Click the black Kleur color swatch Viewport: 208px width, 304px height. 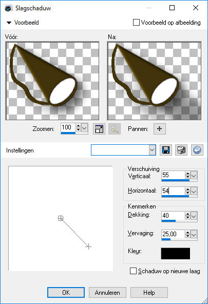pyautogui.click(x=176, y=253)
